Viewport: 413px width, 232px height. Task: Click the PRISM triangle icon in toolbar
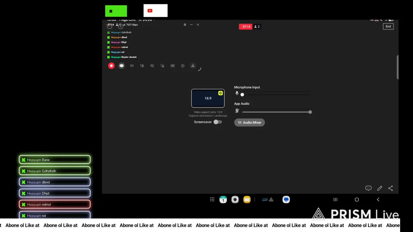click(193, 66)
